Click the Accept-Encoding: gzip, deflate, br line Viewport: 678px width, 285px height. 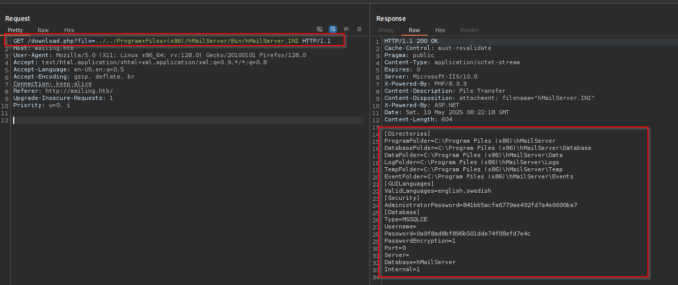point(74,76)
